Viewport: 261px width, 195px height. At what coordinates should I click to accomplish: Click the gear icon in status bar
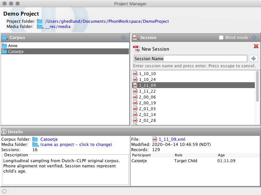[4, 191]
